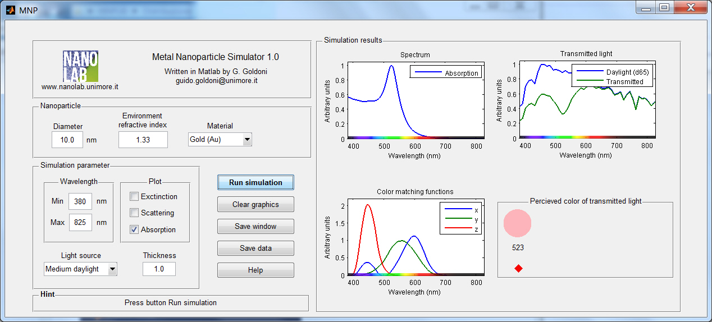Click the Thickness input field
Screen dimensions: 712x322
(159, 269)
